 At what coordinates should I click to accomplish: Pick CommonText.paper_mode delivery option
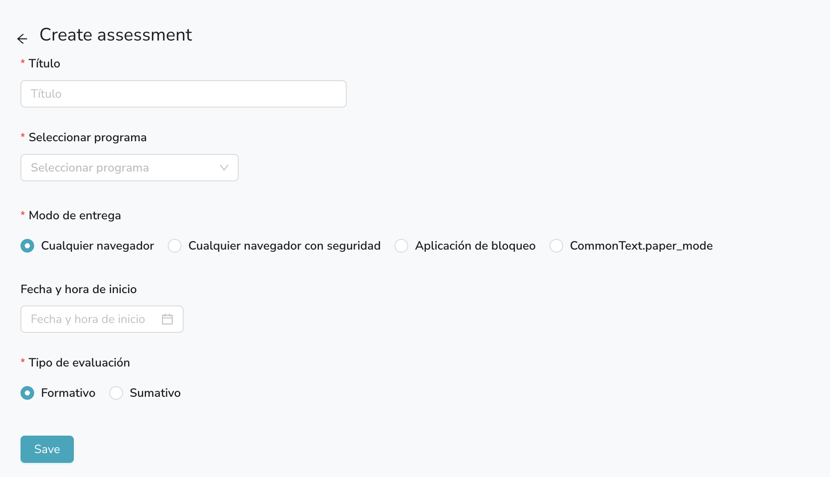click(x=556, y=246)
